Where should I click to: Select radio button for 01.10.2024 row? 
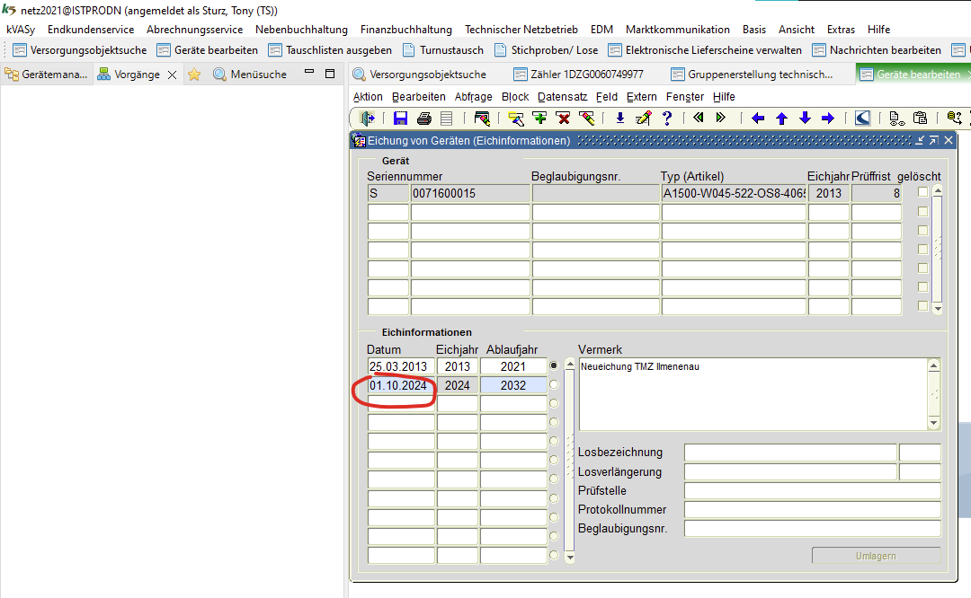coord(554,385)
